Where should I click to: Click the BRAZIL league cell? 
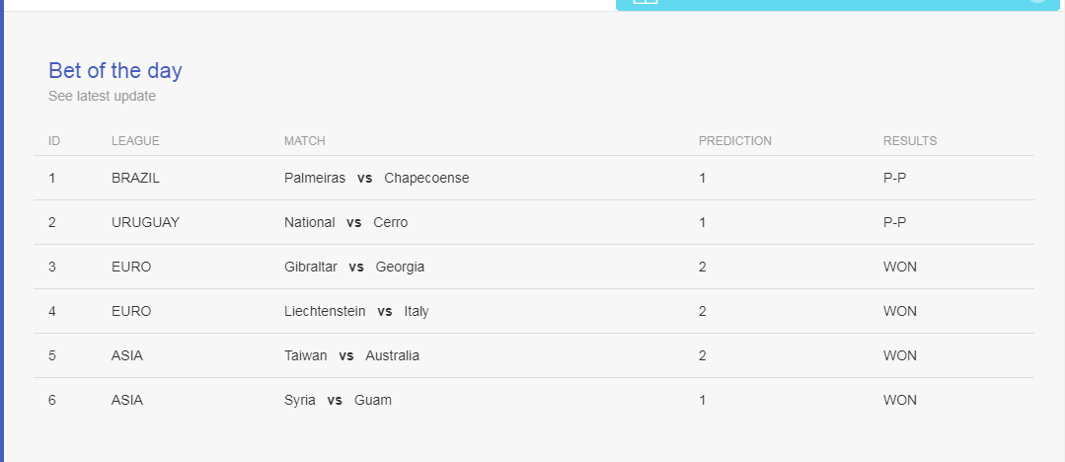pos(136,178)
